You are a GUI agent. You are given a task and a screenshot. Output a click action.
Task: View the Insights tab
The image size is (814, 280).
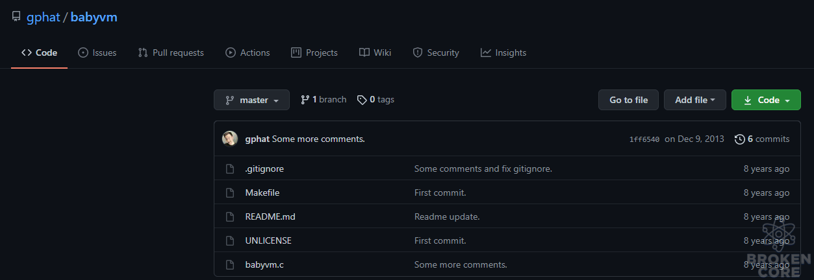click(503, 52)
